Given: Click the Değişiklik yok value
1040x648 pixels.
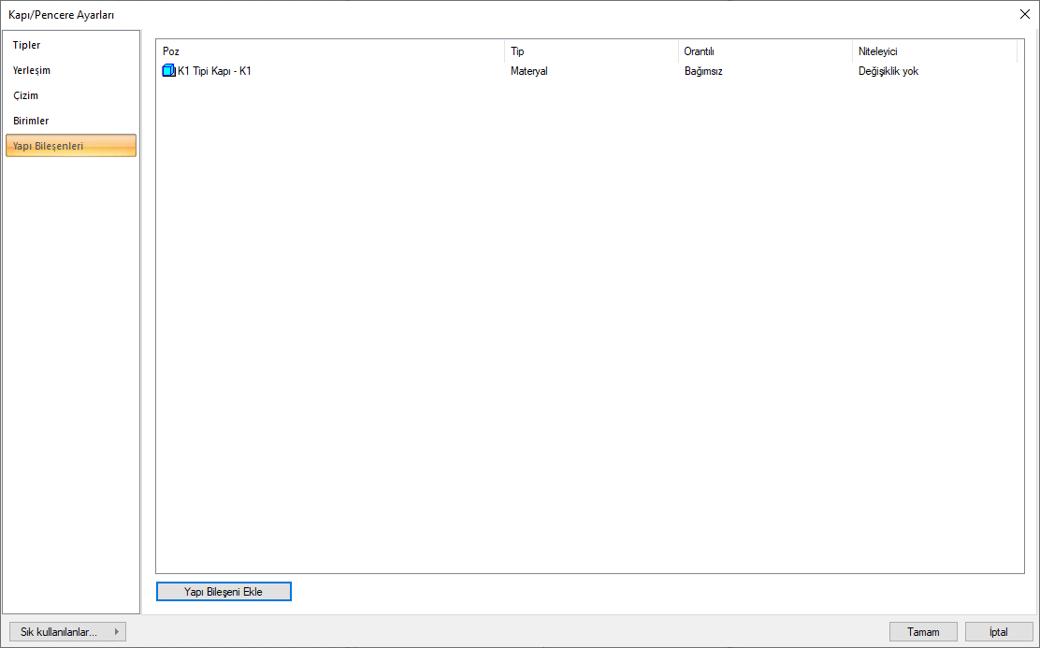Looking at the screenshot, I should (888, 71).
